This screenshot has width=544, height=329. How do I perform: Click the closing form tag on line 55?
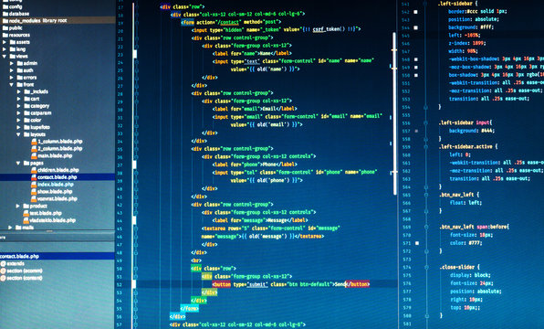pos(190,309)
